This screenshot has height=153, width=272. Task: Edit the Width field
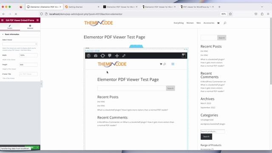coord(28,55)
